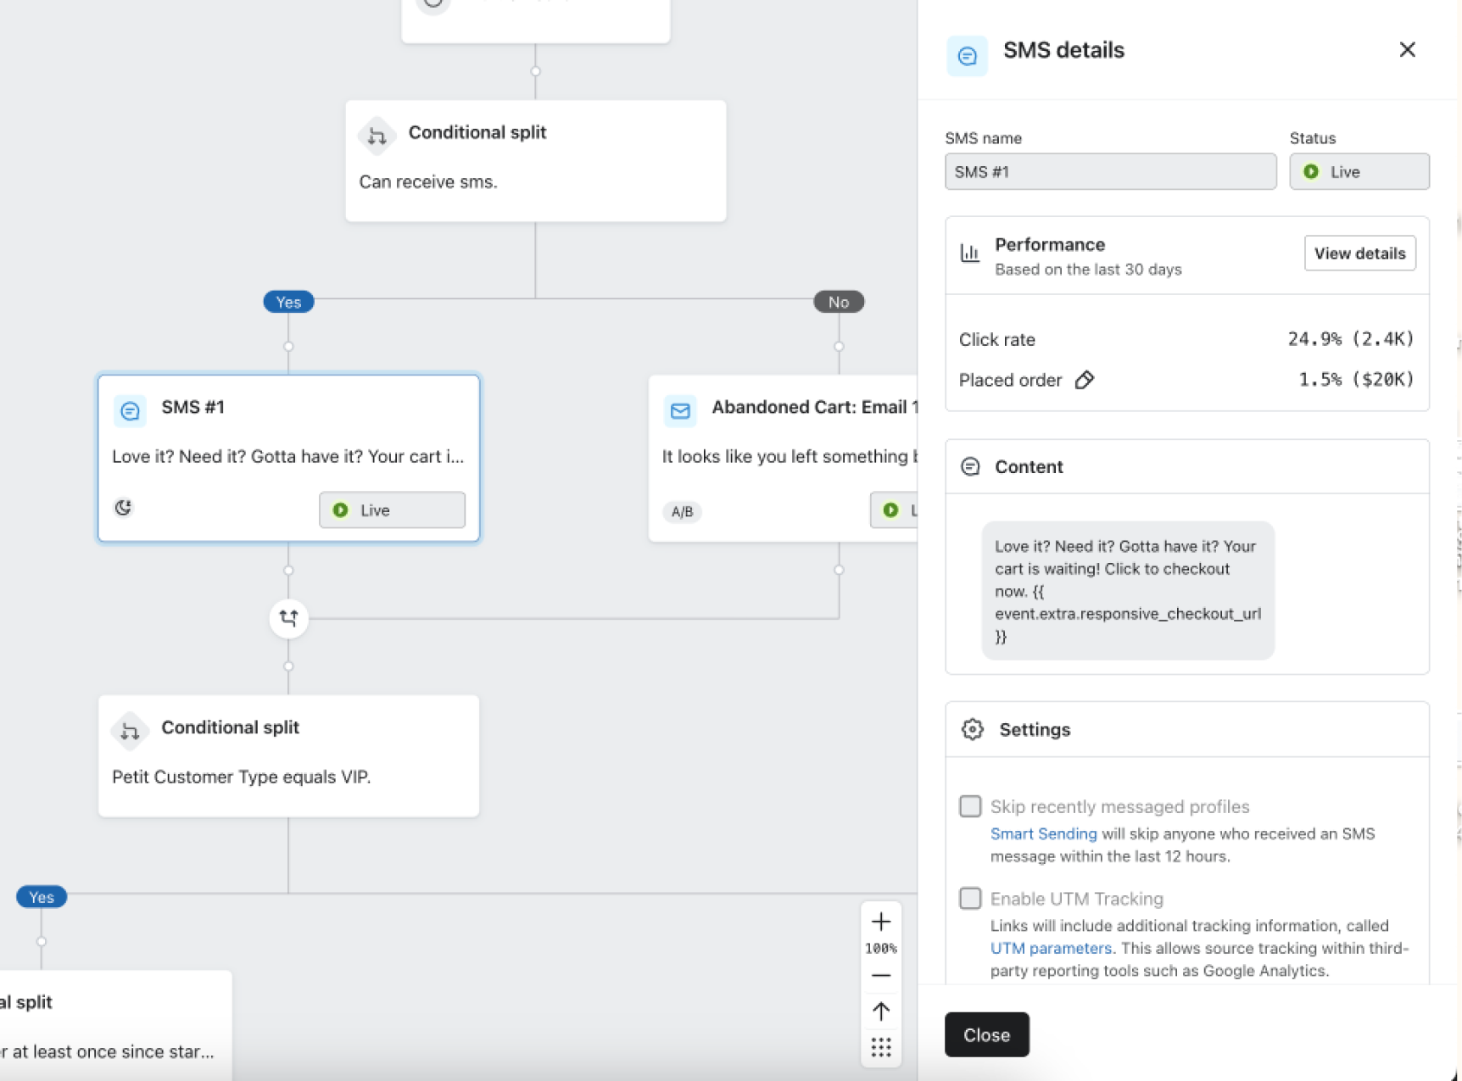Click the Settings gear icon
This screenshot has width=1462, height=1081.
tap(973, 729)
